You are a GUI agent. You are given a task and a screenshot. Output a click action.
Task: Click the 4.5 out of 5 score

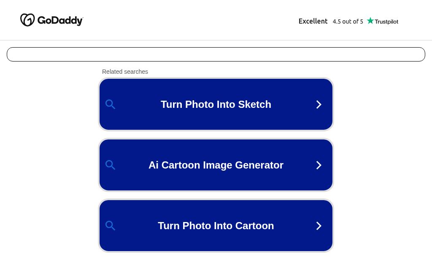click(x=348, y=21)
